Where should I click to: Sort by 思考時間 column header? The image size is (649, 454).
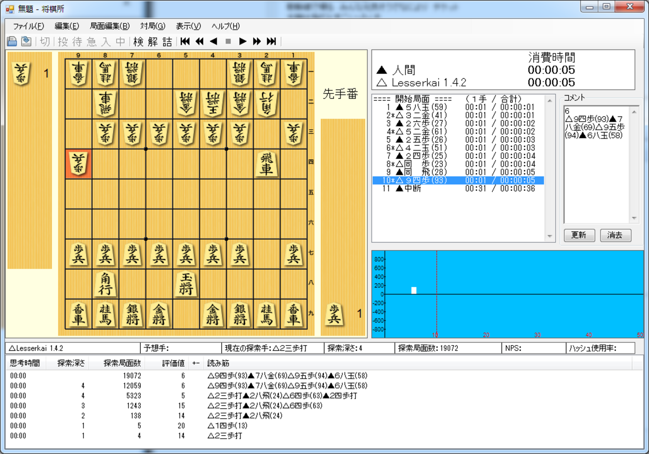(25, 363)
